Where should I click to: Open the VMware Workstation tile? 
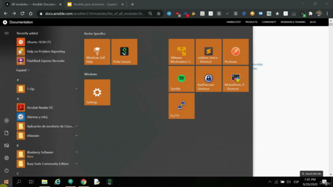pos(182,52)
